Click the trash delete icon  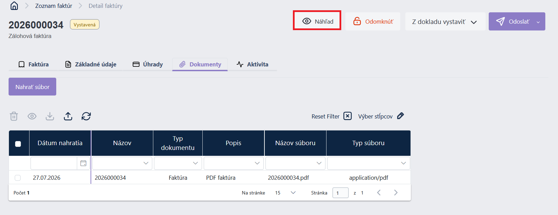click(x=14, y=116)
